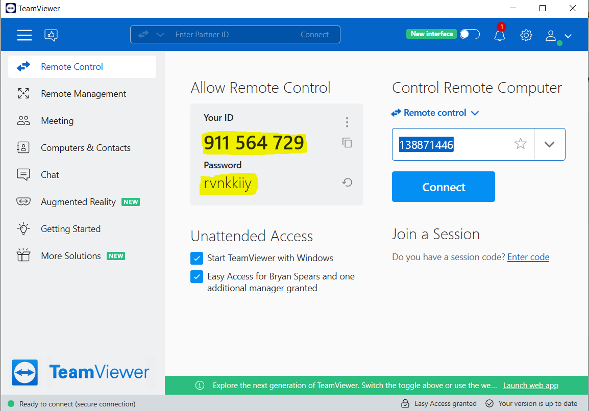Open the hamburger main menu
Image resolution: width=589 pixels, height=411 pixels.
24,35
